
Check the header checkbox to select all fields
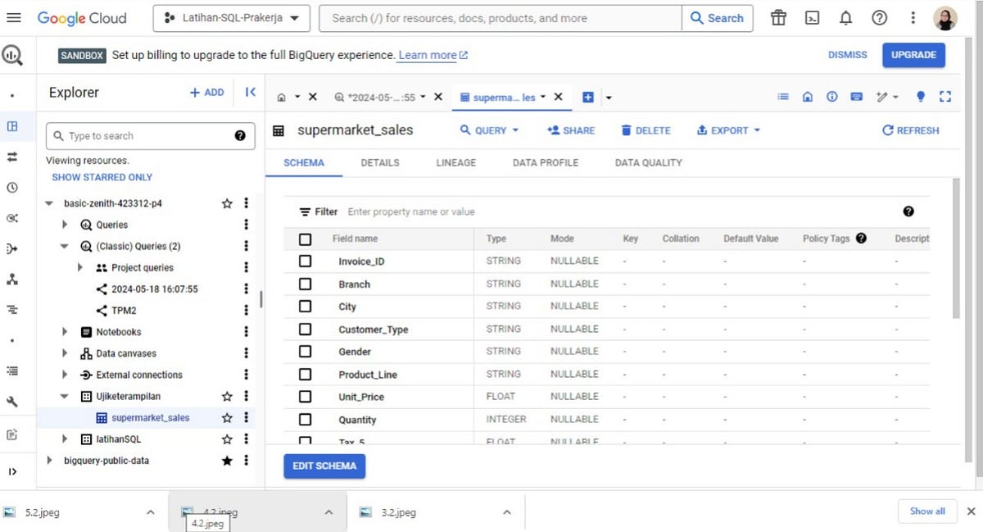[x=306, y=239]
